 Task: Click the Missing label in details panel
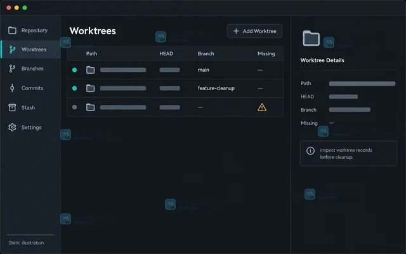pyautogui.click(x=309, y=123)
